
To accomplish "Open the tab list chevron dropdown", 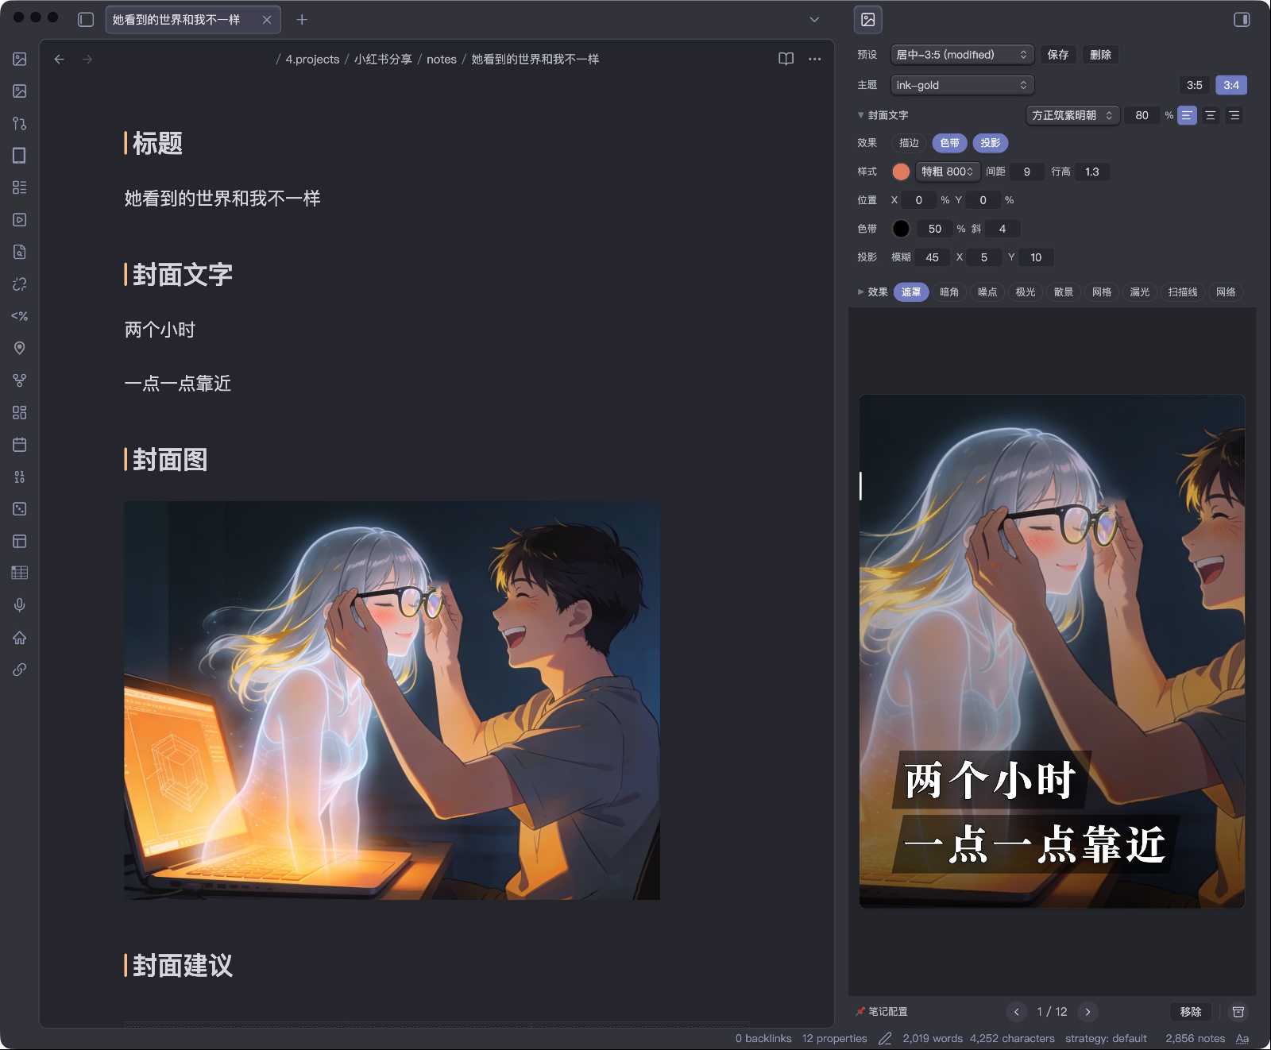I will click(814, 20).
